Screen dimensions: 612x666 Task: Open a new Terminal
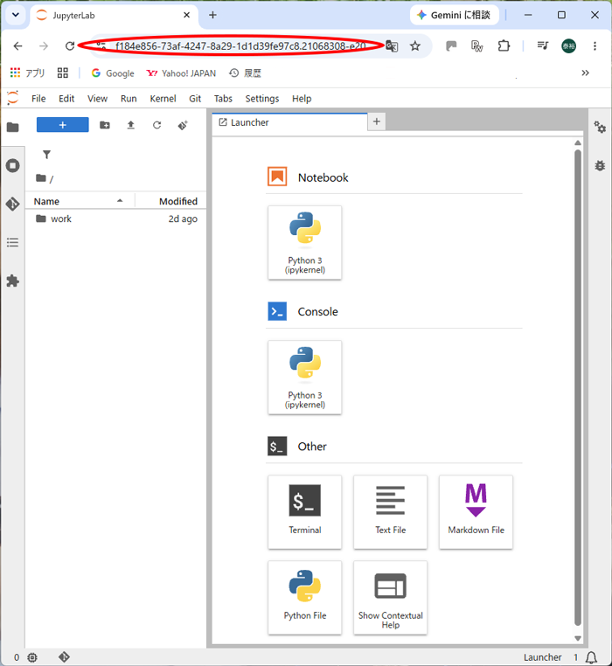305,512
